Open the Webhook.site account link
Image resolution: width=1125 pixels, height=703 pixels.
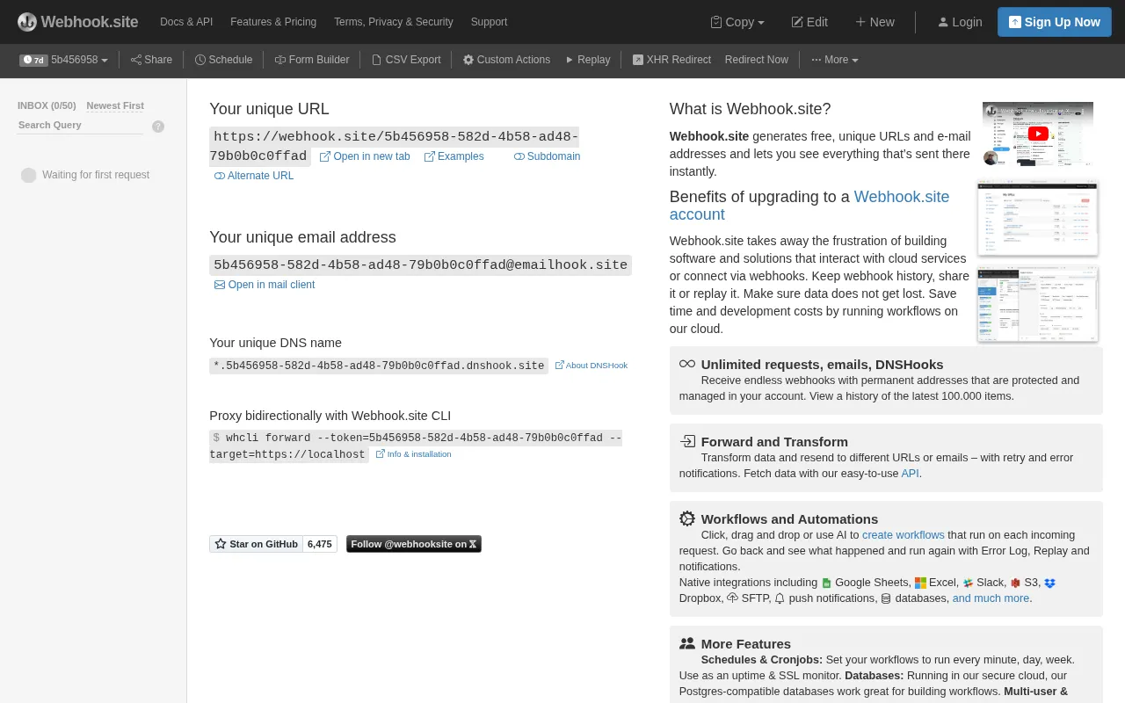click(x=809, y=206)
